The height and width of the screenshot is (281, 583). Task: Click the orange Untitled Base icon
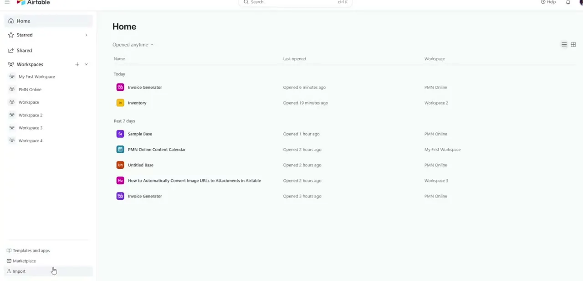(x=120, y=165)
